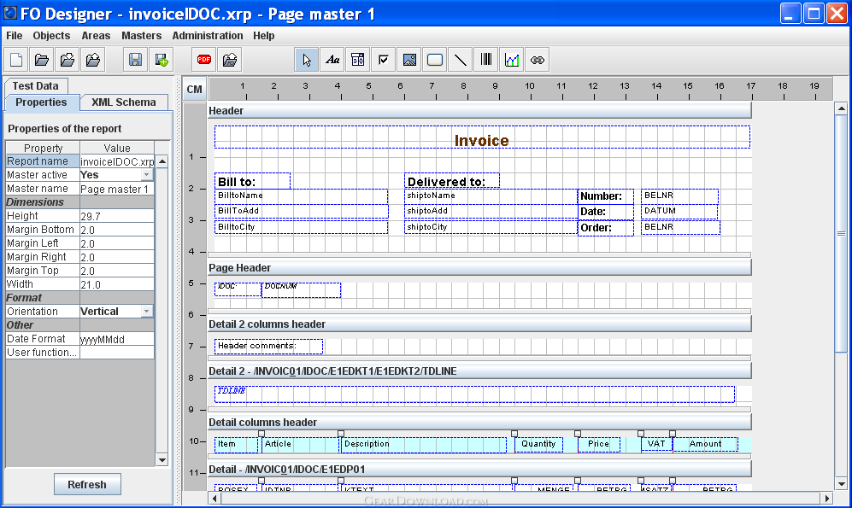
Task: Select the Invoice title element on canvas
Action: point(482,137)
